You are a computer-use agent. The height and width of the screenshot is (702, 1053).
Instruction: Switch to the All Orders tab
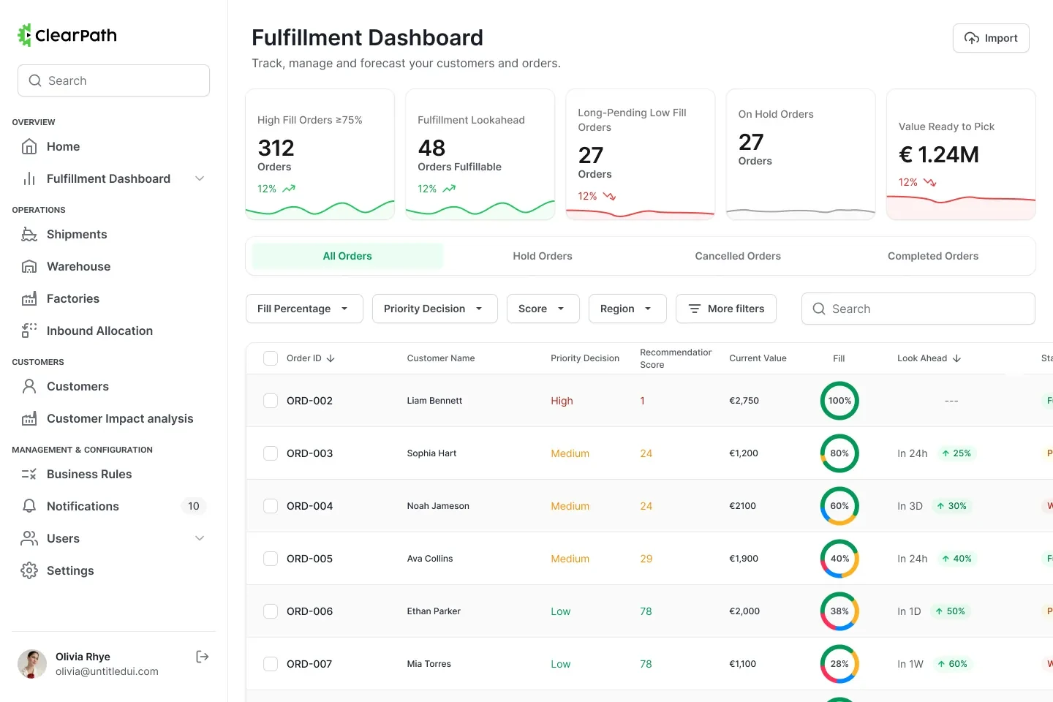[x=347, y=256]
